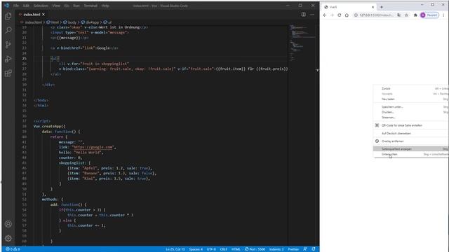Click line number 25 in the gutter
449x252 pixels.
[x=25, y=58]
